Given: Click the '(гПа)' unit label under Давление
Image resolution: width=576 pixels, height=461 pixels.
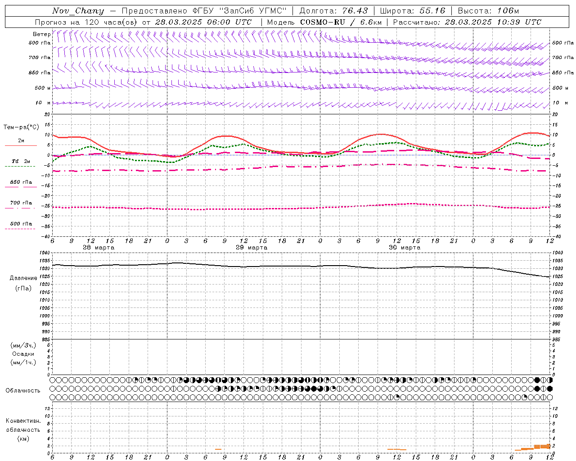Looking at the screenshot, I should (x=23, y=288).
